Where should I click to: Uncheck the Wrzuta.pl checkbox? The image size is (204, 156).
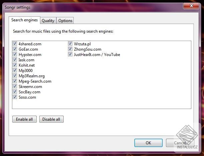[70, 44]
